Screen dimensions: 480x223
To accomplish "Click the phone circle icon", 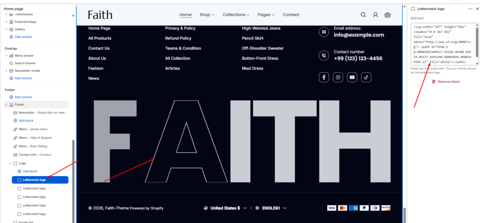I will pyautogui.click(x=324, y=55).
